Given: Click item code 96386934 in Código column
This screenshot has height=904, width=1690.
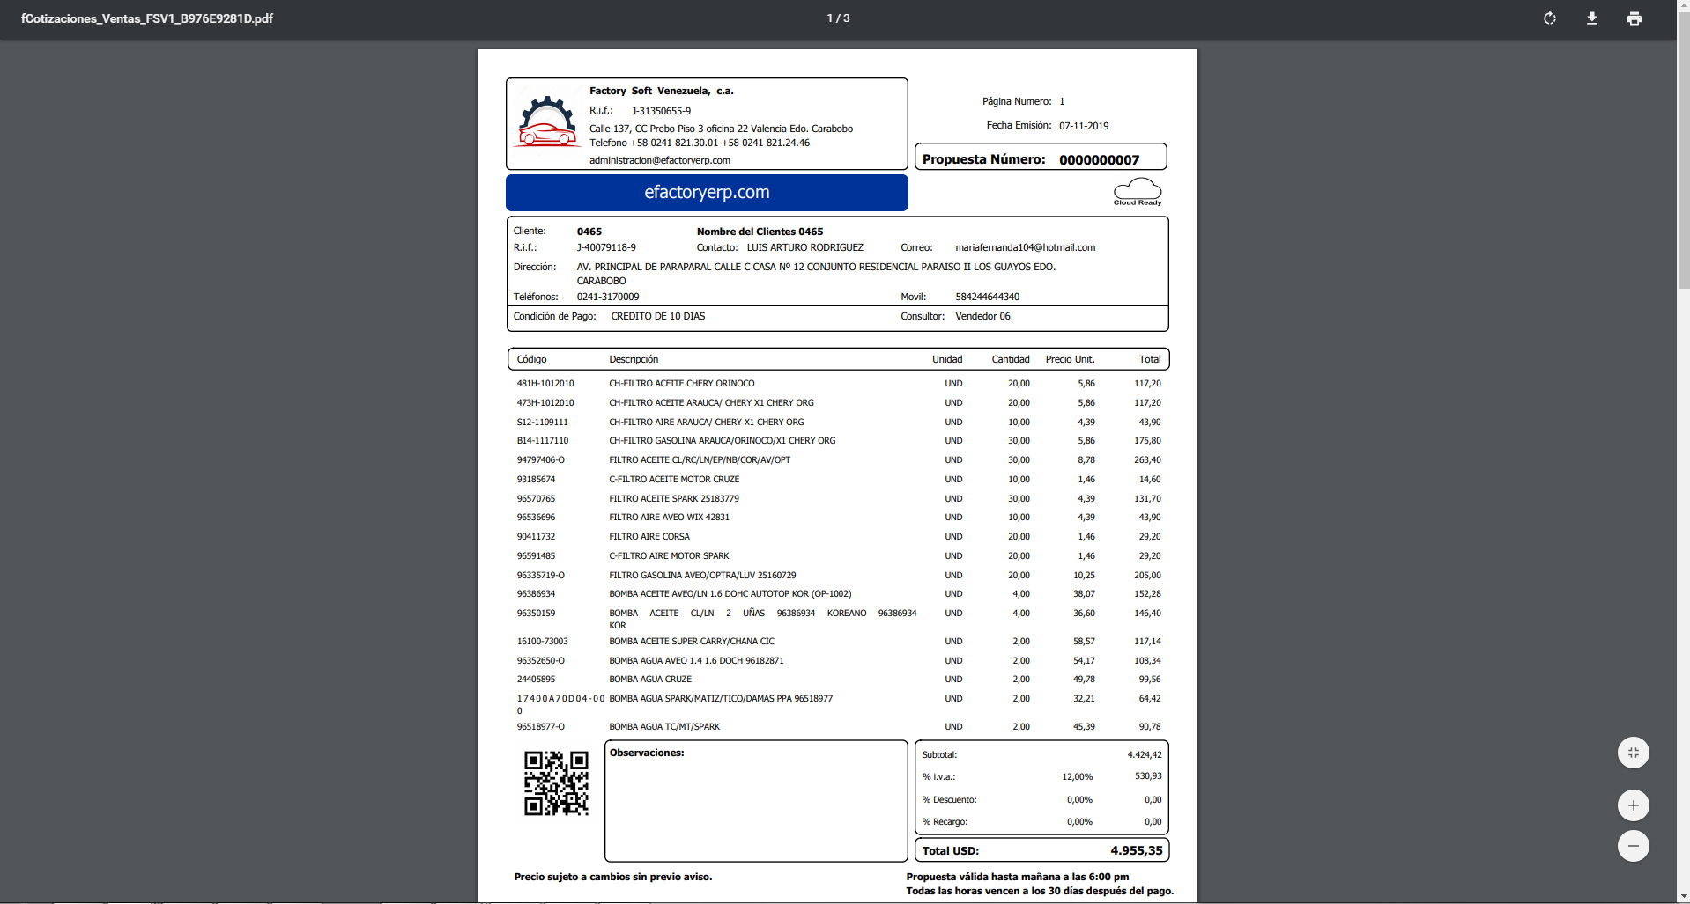Looking at the screenshot, I should tap(536, 594).
